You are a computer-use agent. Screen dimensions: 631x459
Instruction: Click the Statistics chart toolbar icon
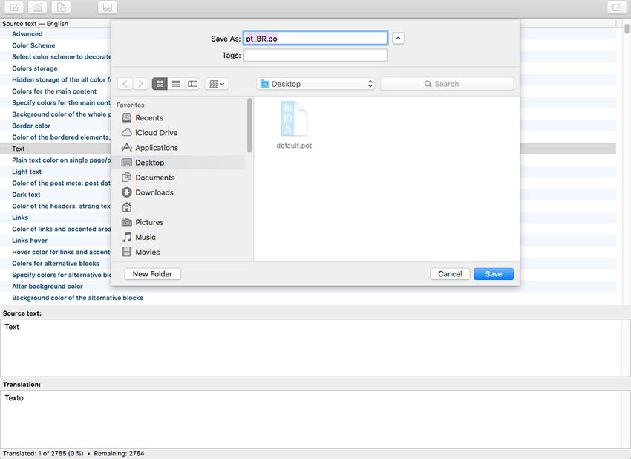(39, 7)
